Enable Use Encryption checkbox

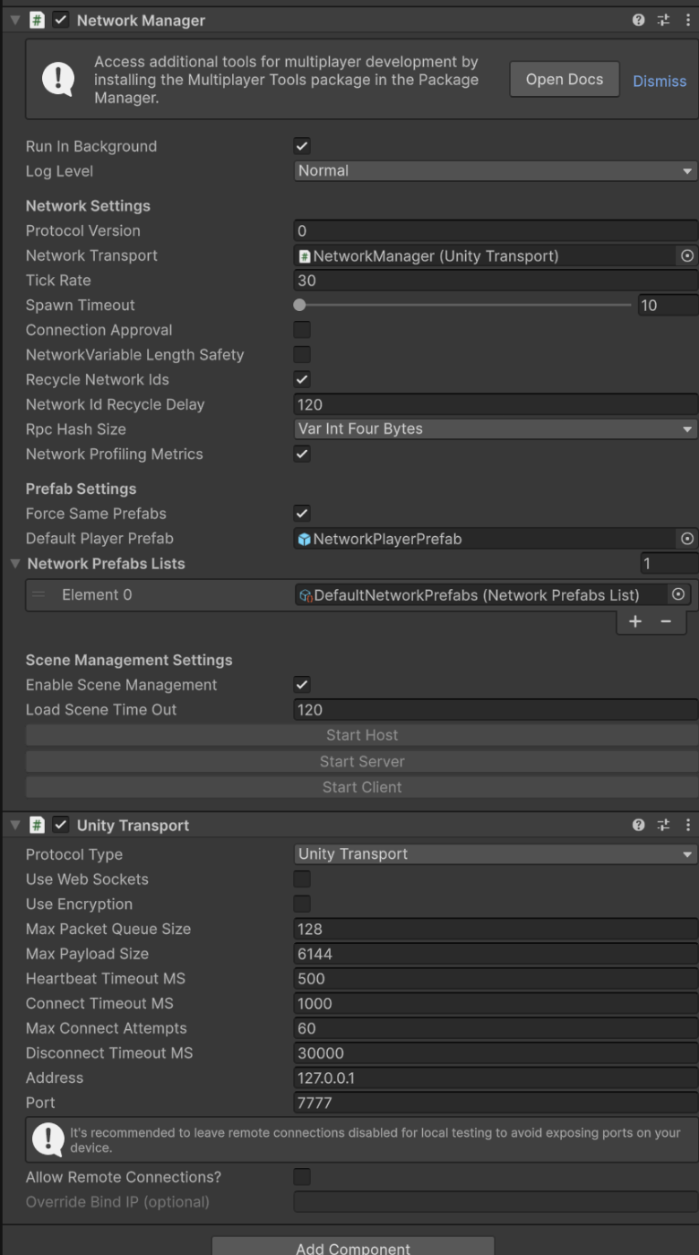point(303,904)
